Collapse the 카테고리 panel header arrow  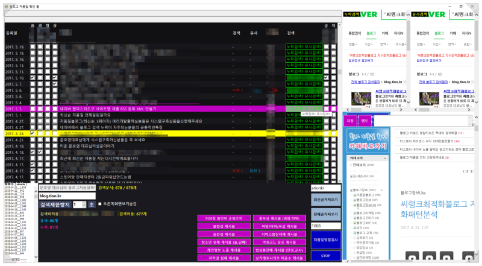point(385,158)
